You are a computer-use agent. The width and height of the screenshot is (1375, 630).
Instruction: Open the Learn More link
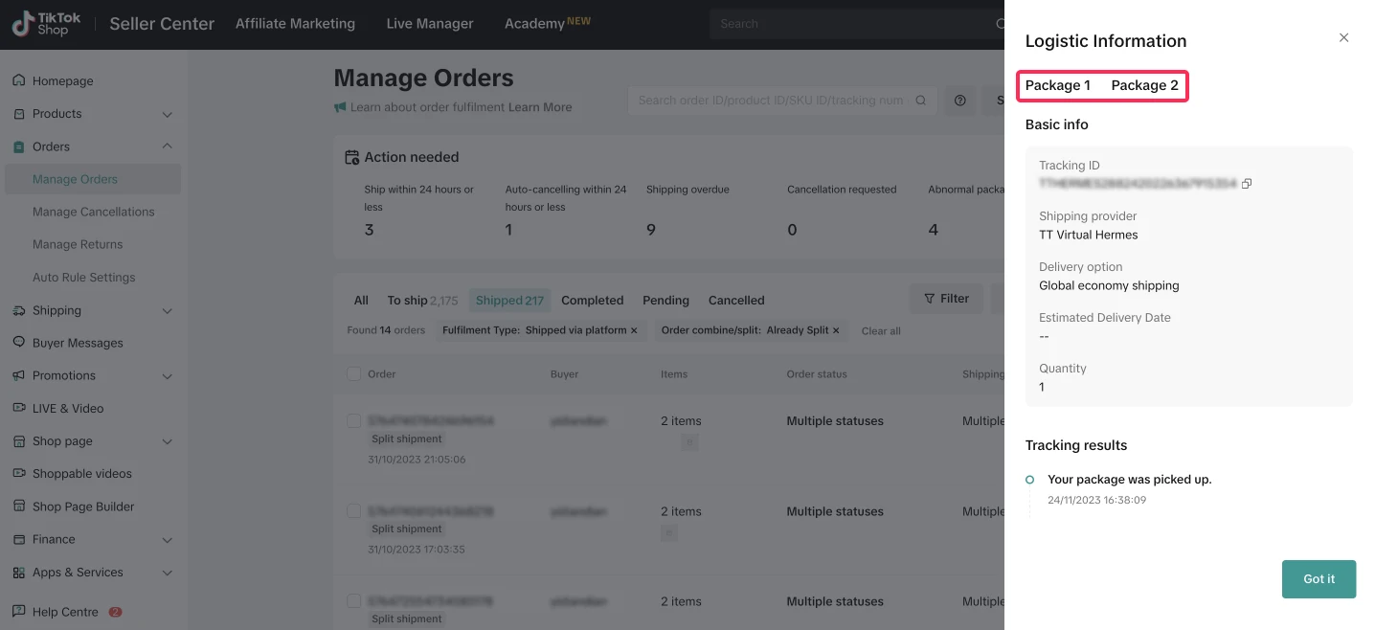tap(540, 107)
